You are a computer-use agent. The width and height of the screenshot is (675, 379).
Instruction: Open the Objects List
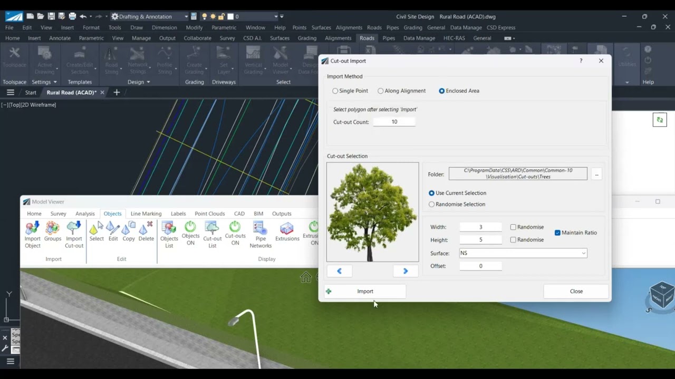coord(169,234)
